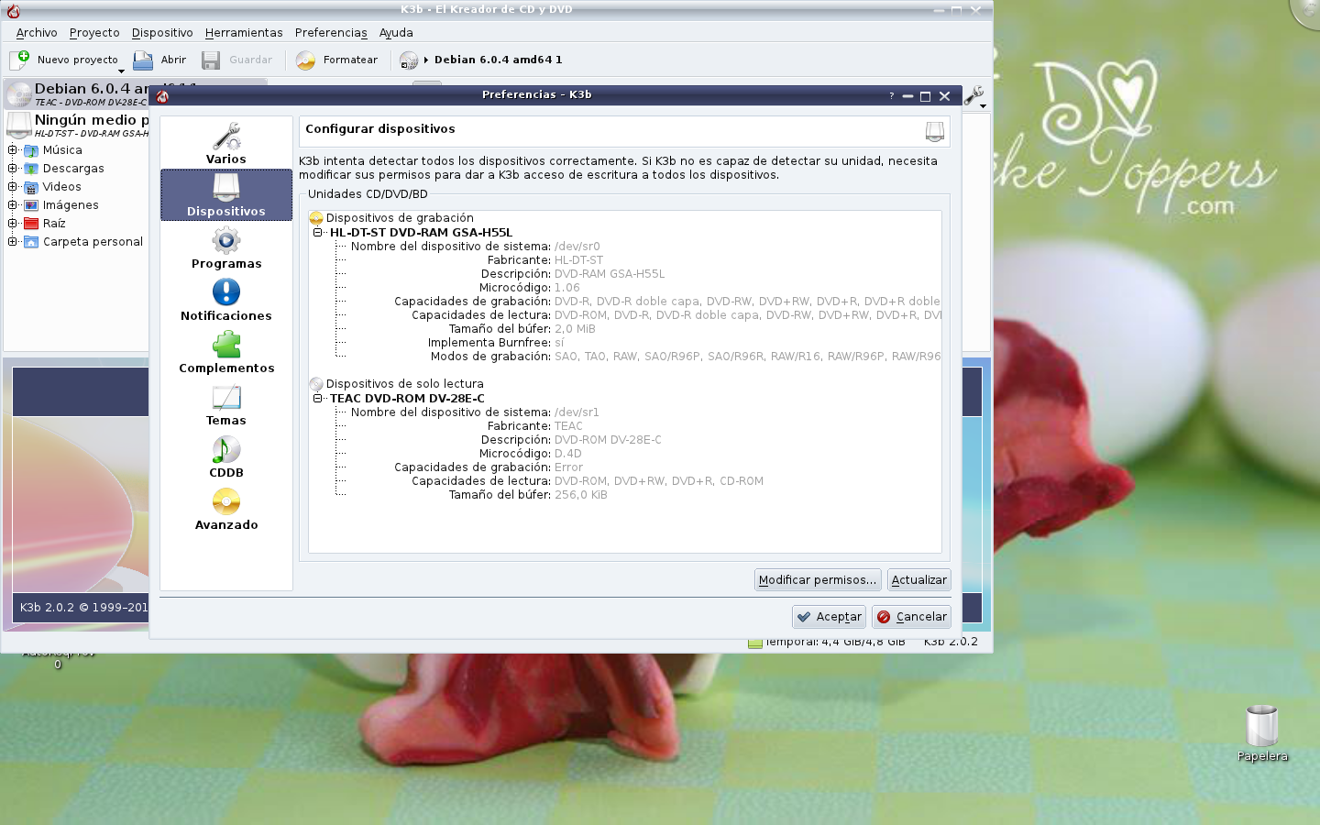The image size is (1320, 825).
Task: Collapse the HL-DT-ST DVD-RAM GSA-H55L tree node
Action: [x=318, y=233]
